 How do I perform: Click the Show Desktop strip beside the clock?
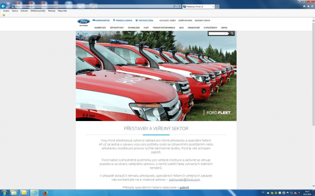pyautogui.click(x=314, y=193)
